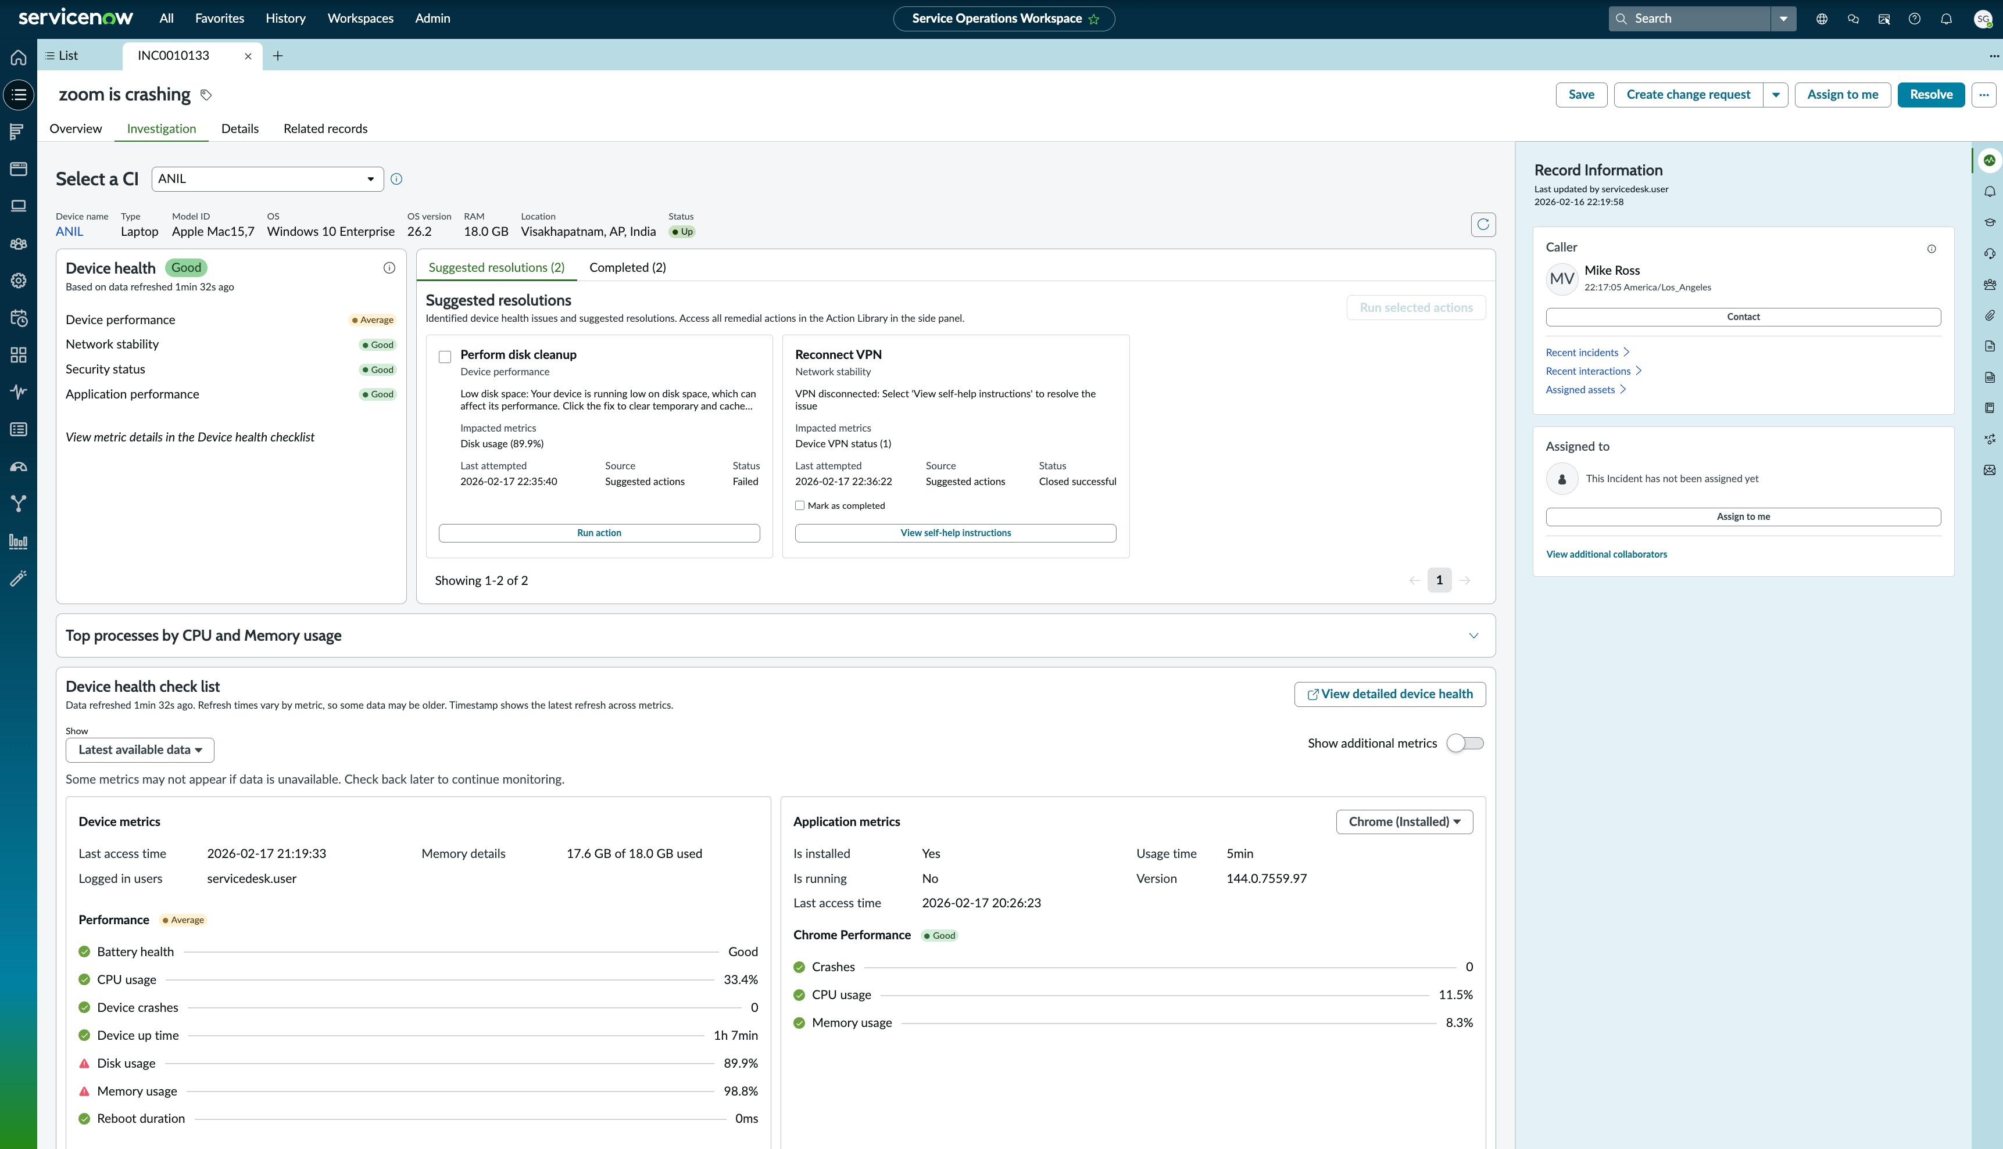Click page 1 in resolutions pagination
Image resolution: width=2003 pixels, height=1149 pixels.
1439,580
